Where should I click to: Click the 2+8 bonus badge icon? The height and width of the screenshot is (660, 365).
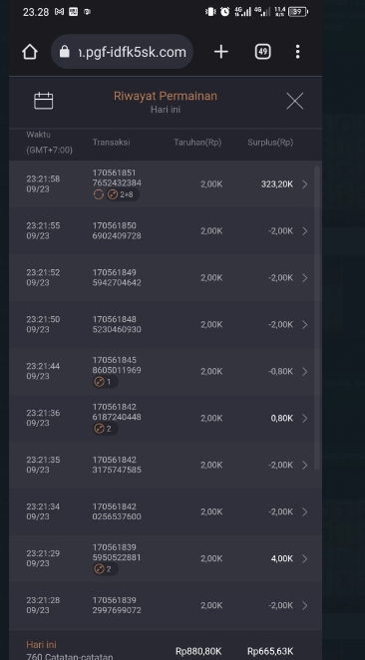click(x=122, y=194)
